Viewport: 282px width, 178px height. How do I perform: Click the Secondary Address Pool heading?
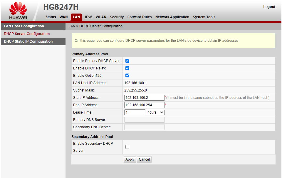(x=92, y=137)
